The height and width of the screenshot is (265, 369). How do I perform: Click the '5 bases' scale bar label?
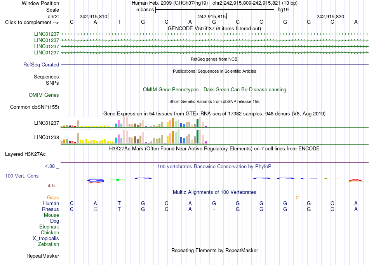145,10
